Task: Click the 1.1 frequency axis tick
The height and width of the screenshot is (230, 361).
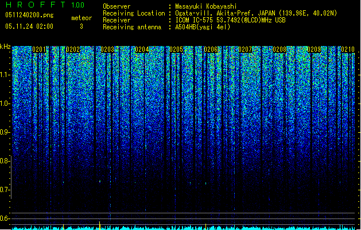Action: (5, 75)
